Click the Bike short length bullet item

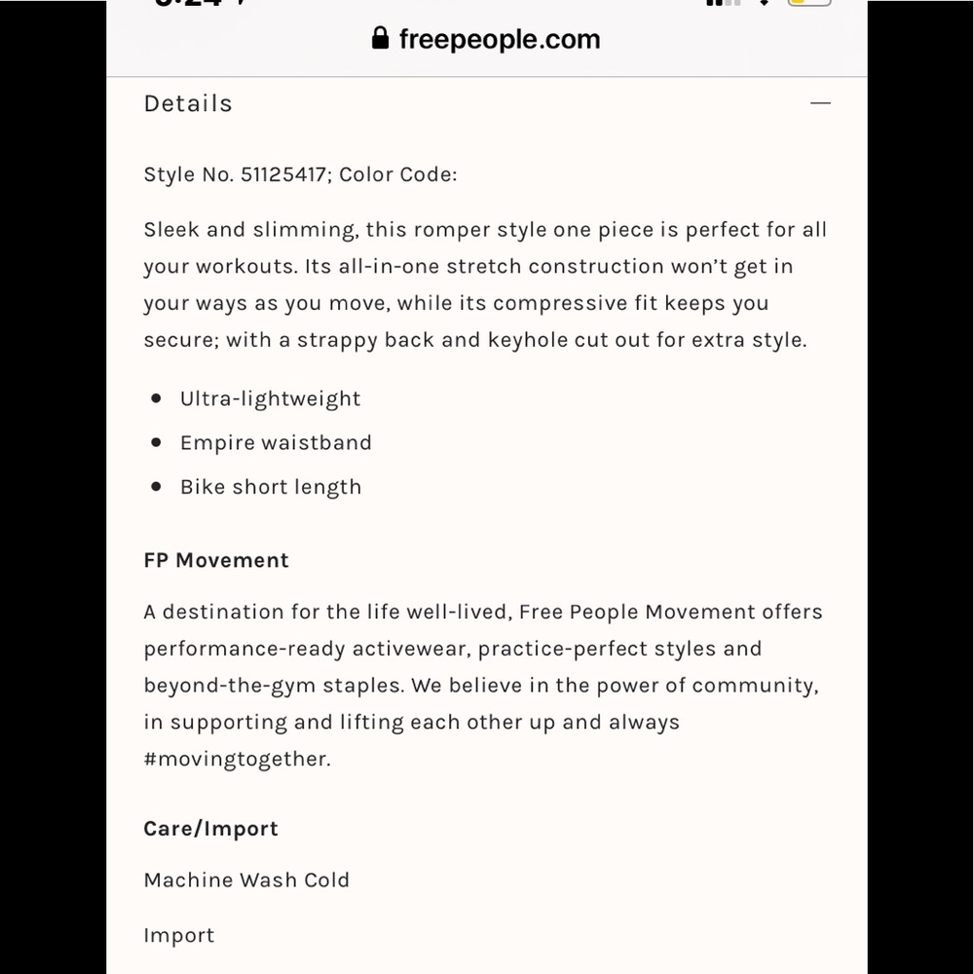point(270,487)
